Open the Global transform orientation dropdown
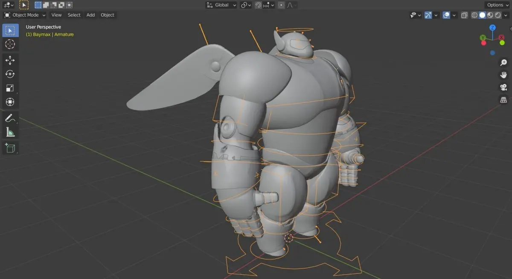The height and width of the screenshot is (279, 512). click(221, 5)
